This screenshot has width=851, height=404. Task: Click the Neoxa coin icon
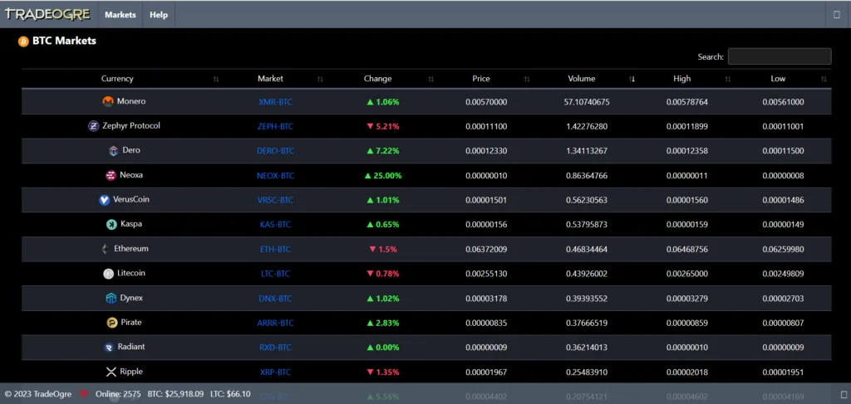[x=111, y=176]
